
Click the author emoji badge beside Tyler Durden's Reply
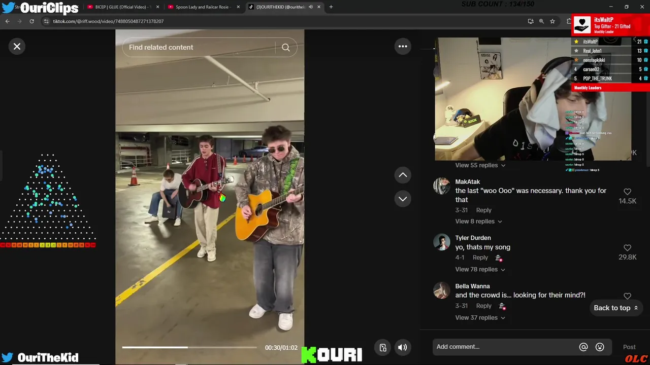coord(499,258)
